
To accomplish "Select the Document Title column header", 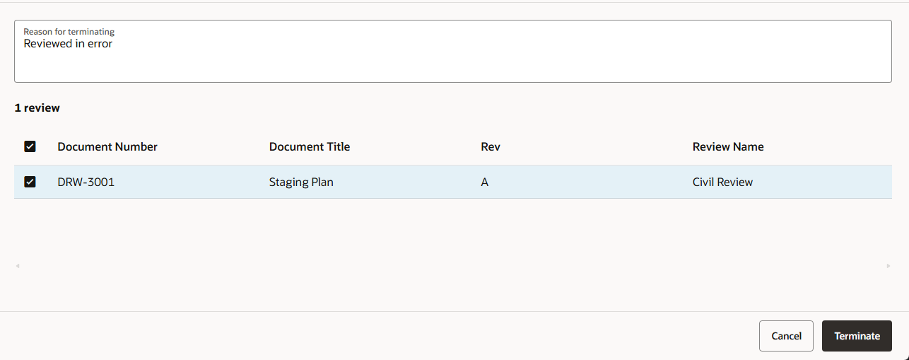I will 310,147.
